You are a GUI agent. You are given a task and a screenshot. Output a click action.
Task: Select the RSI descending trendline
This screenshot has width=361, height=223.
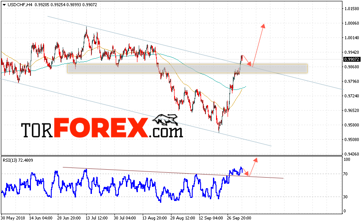(x=173, y=173)
